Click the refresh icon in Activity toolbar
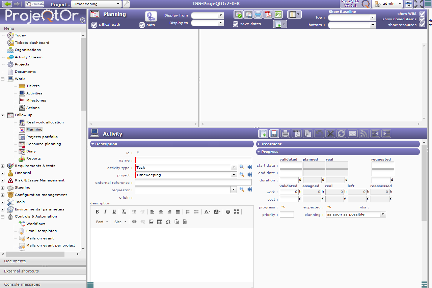This screenshot has height=288, width=432. 341,134
